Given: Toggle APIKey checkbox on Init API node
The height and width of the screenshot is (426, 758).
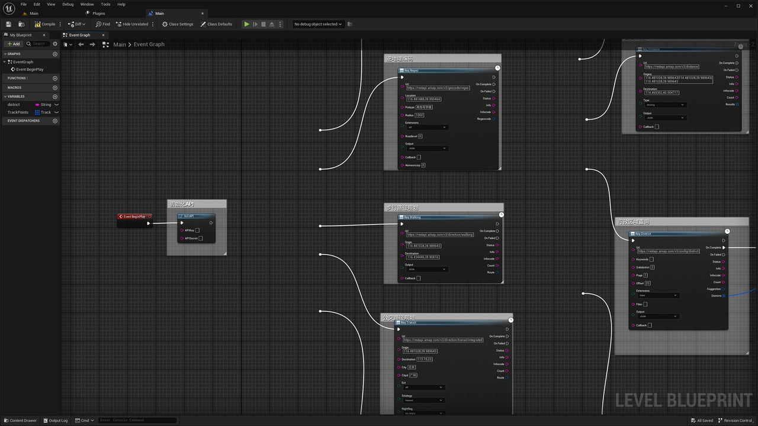Looking at the screenshot, I should [197, 231].
